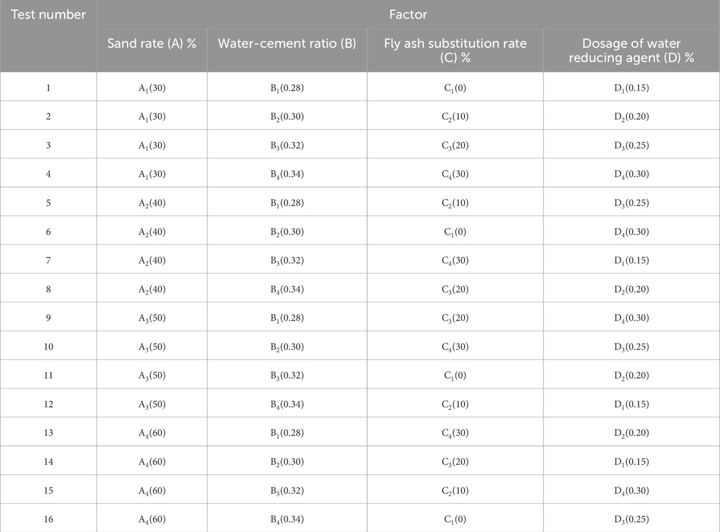Screen dimensions: 720x532
Task: Click B2(0.30) in test row 14
Action: coord(287,462)
